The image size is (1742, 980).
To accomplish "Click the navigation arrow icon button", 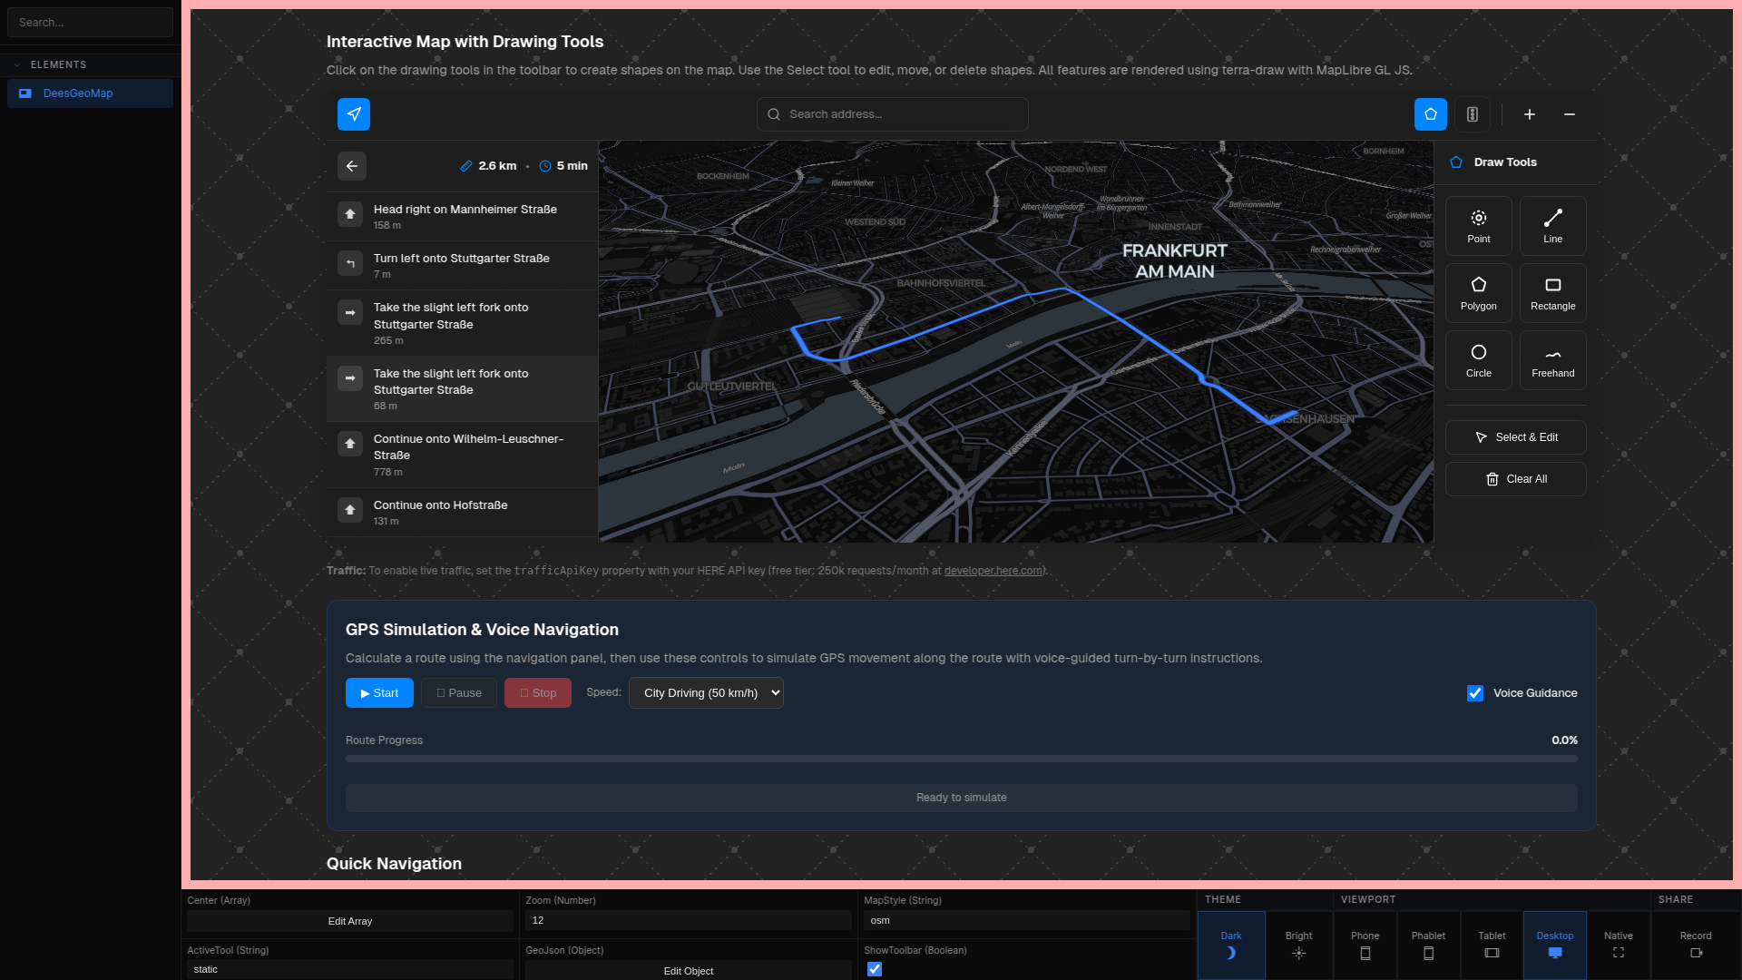I will click(354, 114).
